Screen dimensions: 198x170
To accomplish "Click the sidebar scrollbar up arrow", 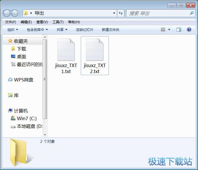I will [45, 37].
